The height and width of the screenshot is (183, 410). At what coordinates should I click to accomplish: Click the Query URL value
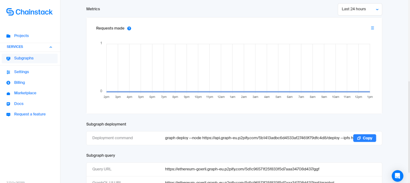point(242,169)
